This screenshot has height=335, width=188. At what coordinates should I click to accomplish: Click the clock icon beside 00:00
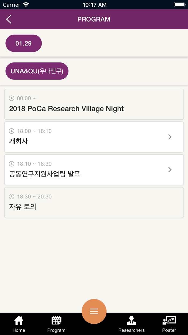11,98
